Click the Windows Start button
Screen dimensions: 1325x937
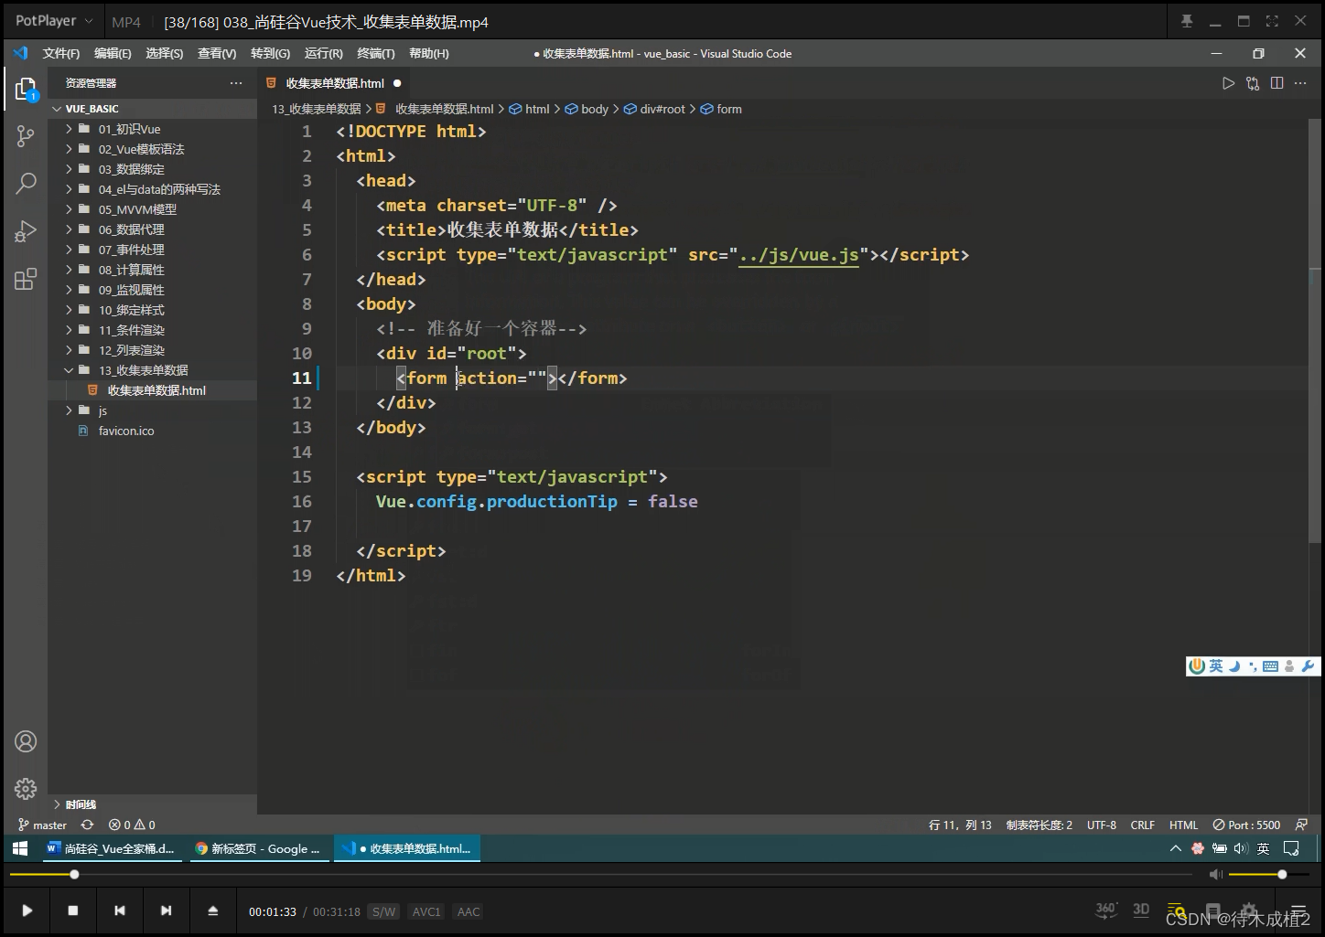tap(20, 848)
